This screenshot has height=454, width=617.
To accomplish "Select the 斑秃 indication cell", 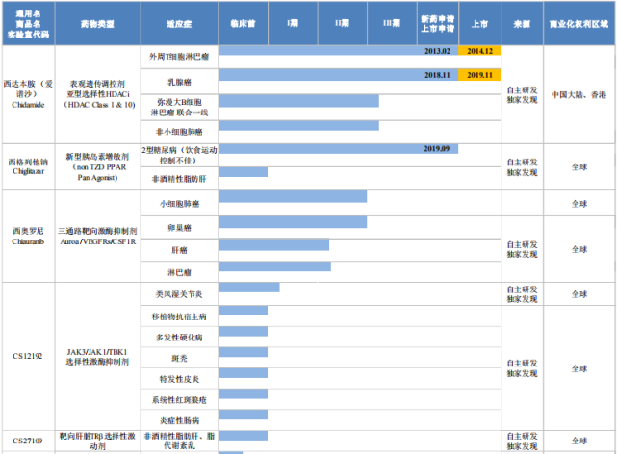I will (x=179, y=358).
